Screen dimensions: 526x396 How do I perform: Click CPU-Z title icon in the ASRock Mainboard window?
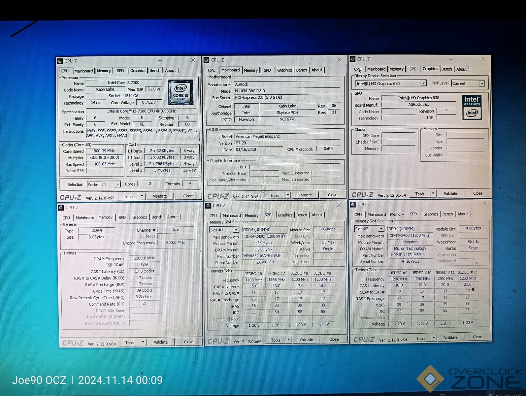click(x=207, y=60)
